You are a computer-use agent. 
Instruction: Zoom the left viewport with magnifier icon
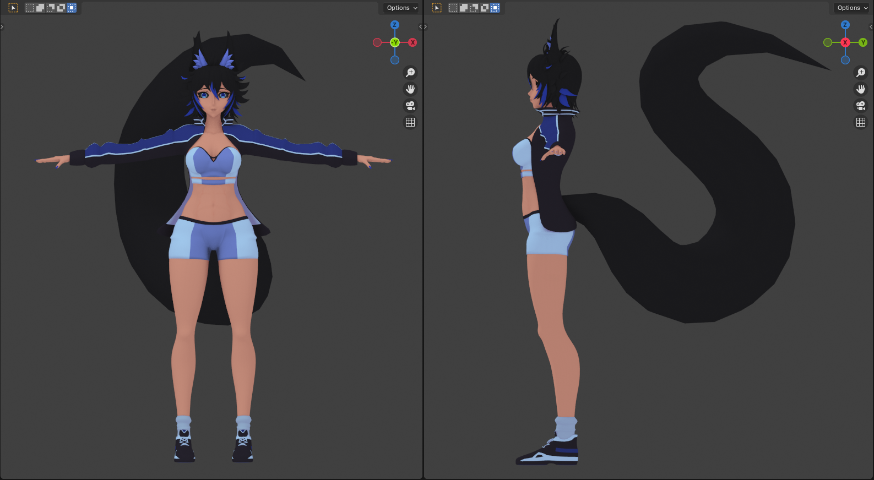pos(410,73)
